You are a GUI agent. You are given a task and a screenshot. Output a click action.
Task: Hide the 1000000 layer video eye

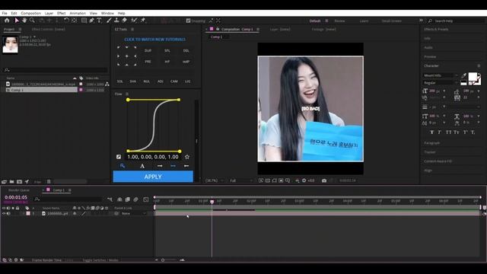click(4, 214)
